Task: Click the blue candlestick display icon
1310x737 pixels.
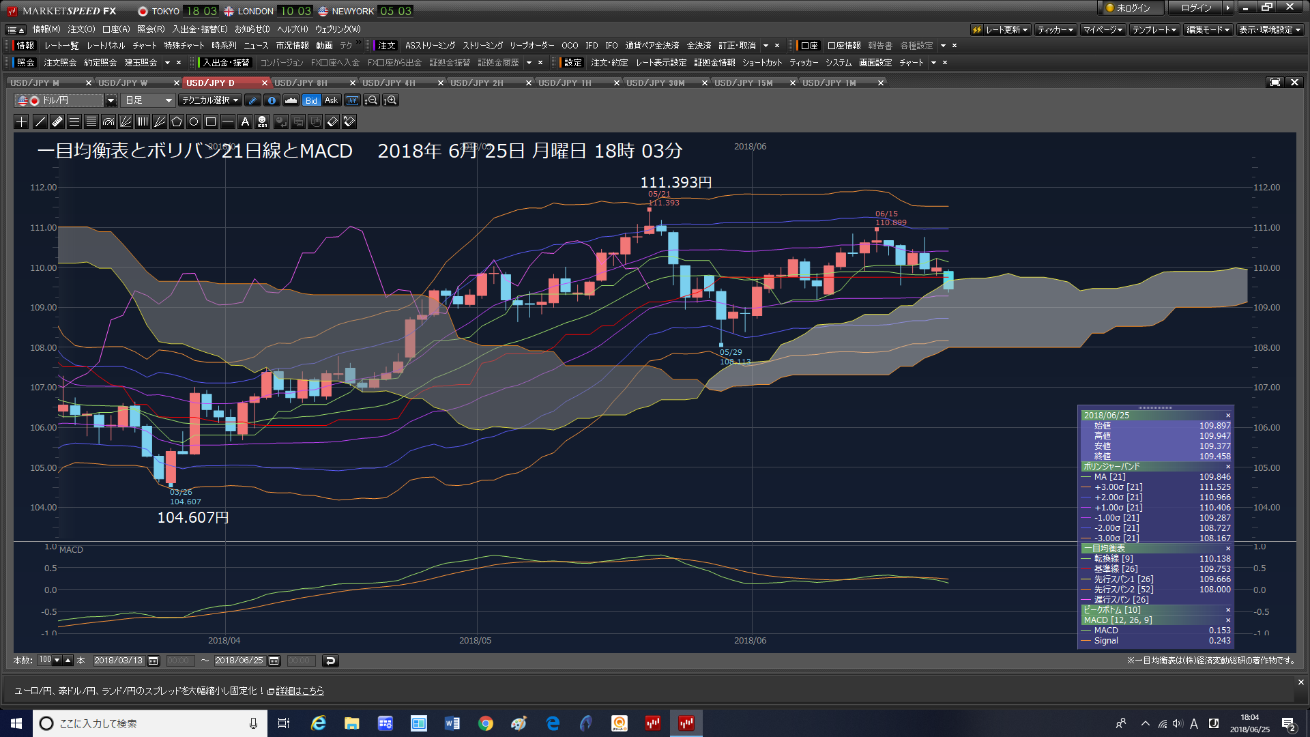Action: click(x=352, y=100)
